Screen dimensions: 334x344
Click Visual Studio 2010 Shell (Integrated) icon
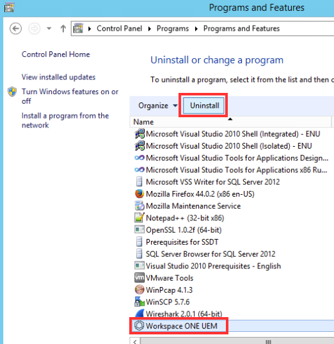tap(139, 134)
